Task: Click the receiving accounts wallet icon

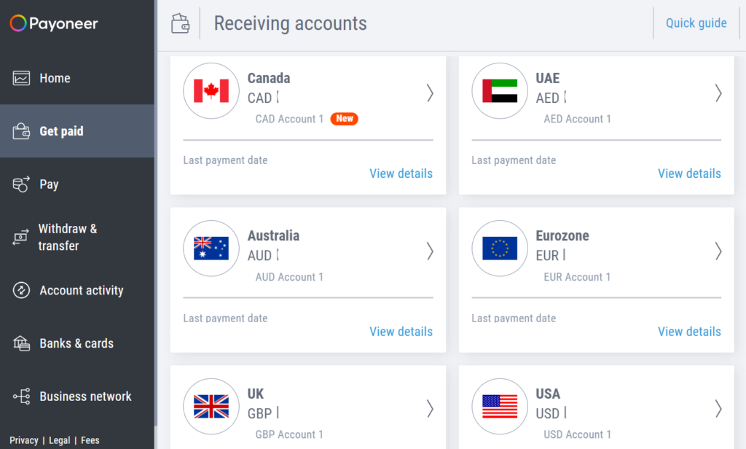Action: pos(181,23)
